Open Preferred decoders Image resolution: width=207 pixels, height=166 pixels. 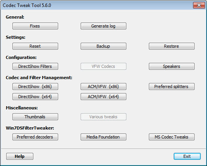(x=35, y=137)
